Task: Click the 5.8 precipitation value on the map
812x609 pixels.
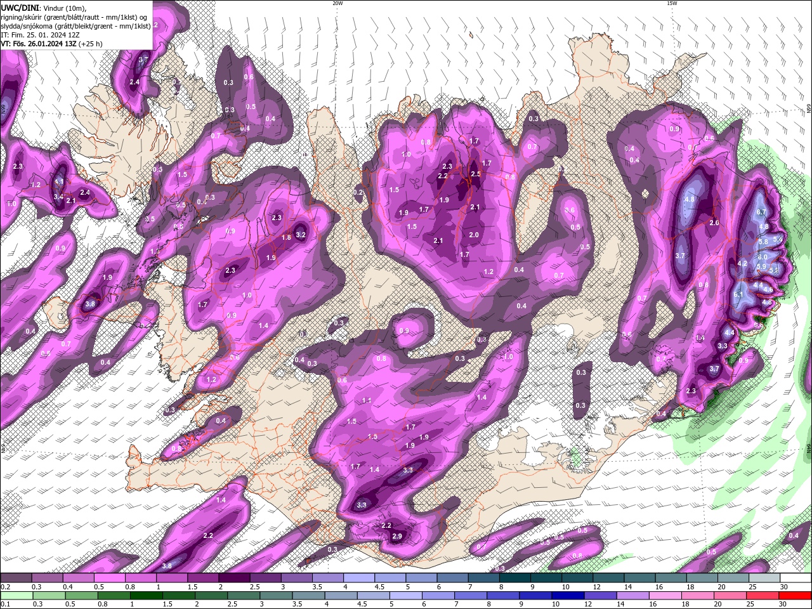Action: [x=763, y=242]
